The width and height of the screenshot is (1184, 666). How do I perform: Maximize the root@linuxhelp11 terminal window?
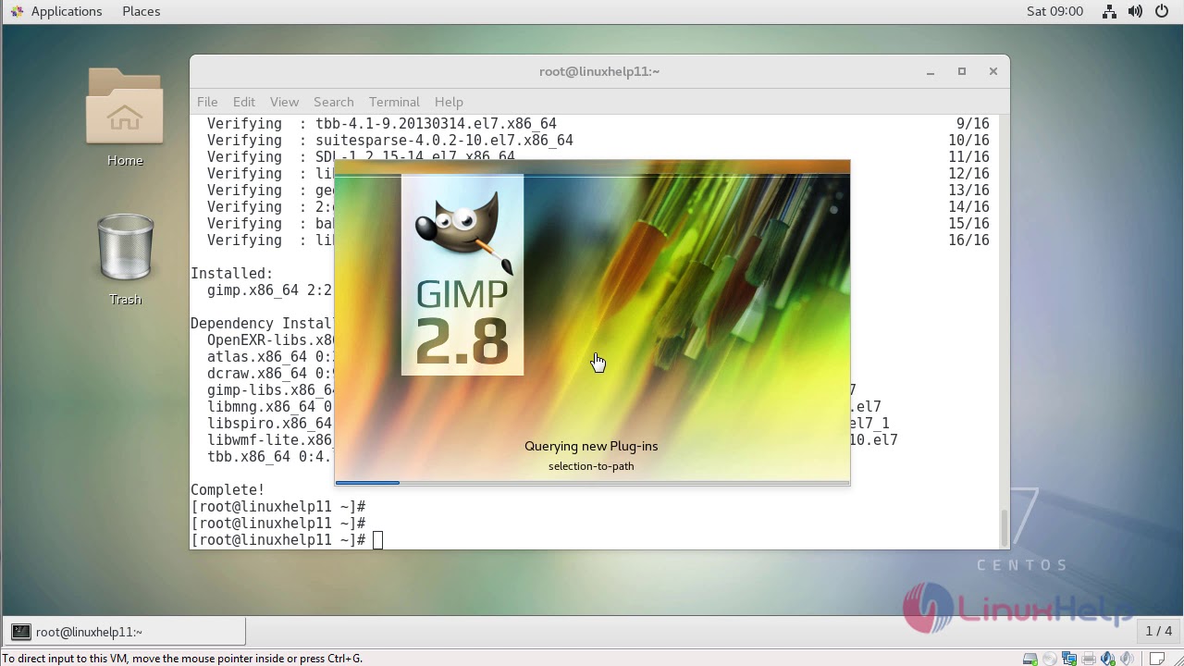(962, 71)
